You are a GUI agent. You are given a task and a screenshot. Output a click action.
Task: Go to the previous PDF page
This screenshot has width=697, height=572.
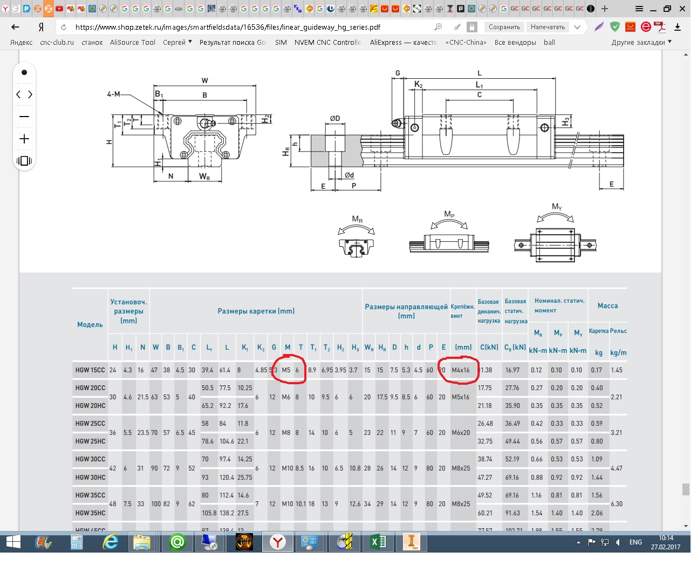tap(19, 94)
